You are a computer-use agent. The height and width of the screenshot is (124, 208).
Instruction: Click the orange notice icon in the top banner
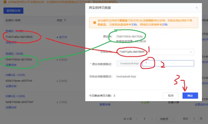[5, 2]
